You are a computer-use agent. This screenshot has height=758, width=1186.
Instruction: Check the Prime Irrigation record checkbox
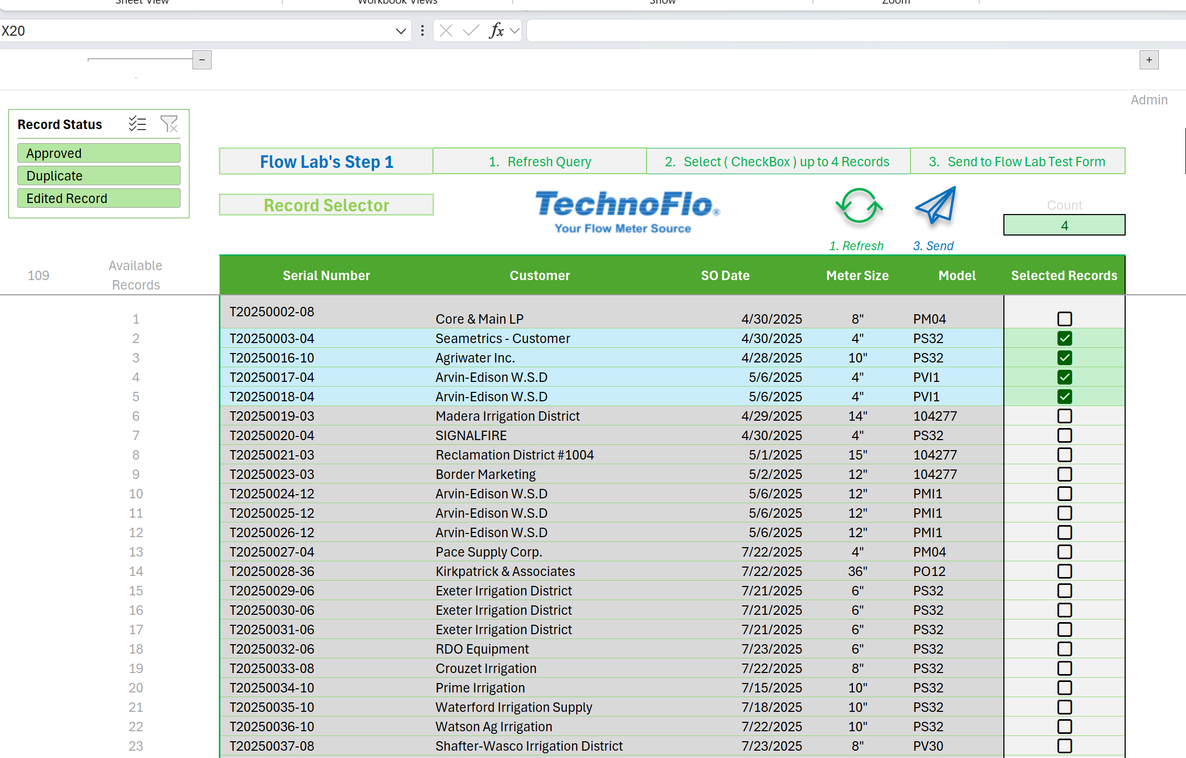pyautogui.click(x=1065, y=688)
